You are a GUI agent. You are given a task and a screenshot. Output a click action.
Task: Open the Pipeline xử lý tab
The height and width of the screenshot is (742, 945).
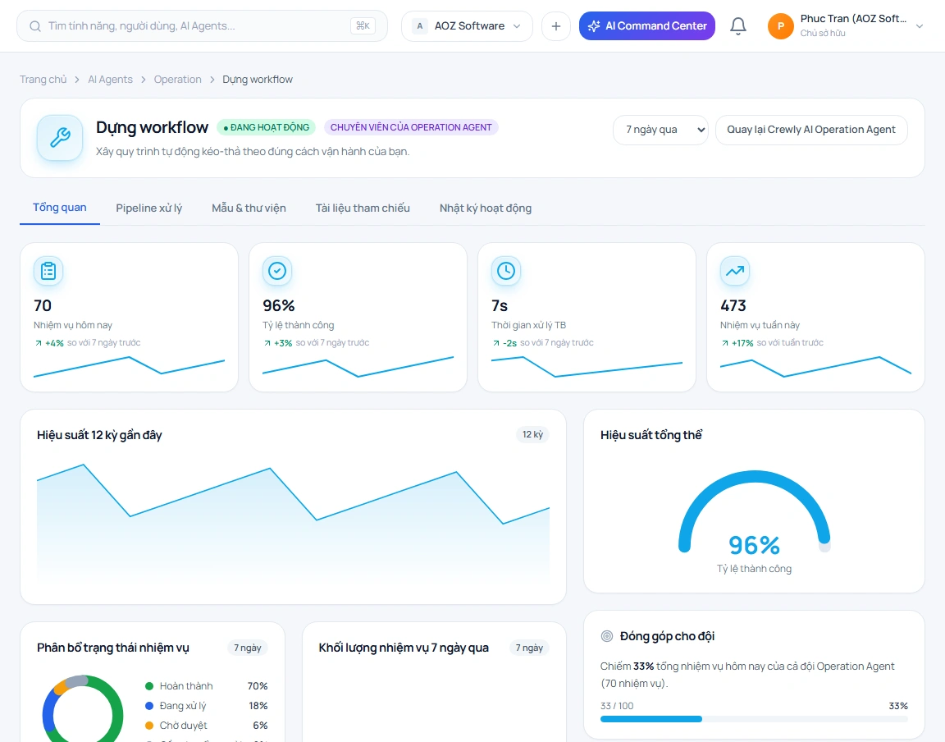pyautogui.click(x=148, y=208)
